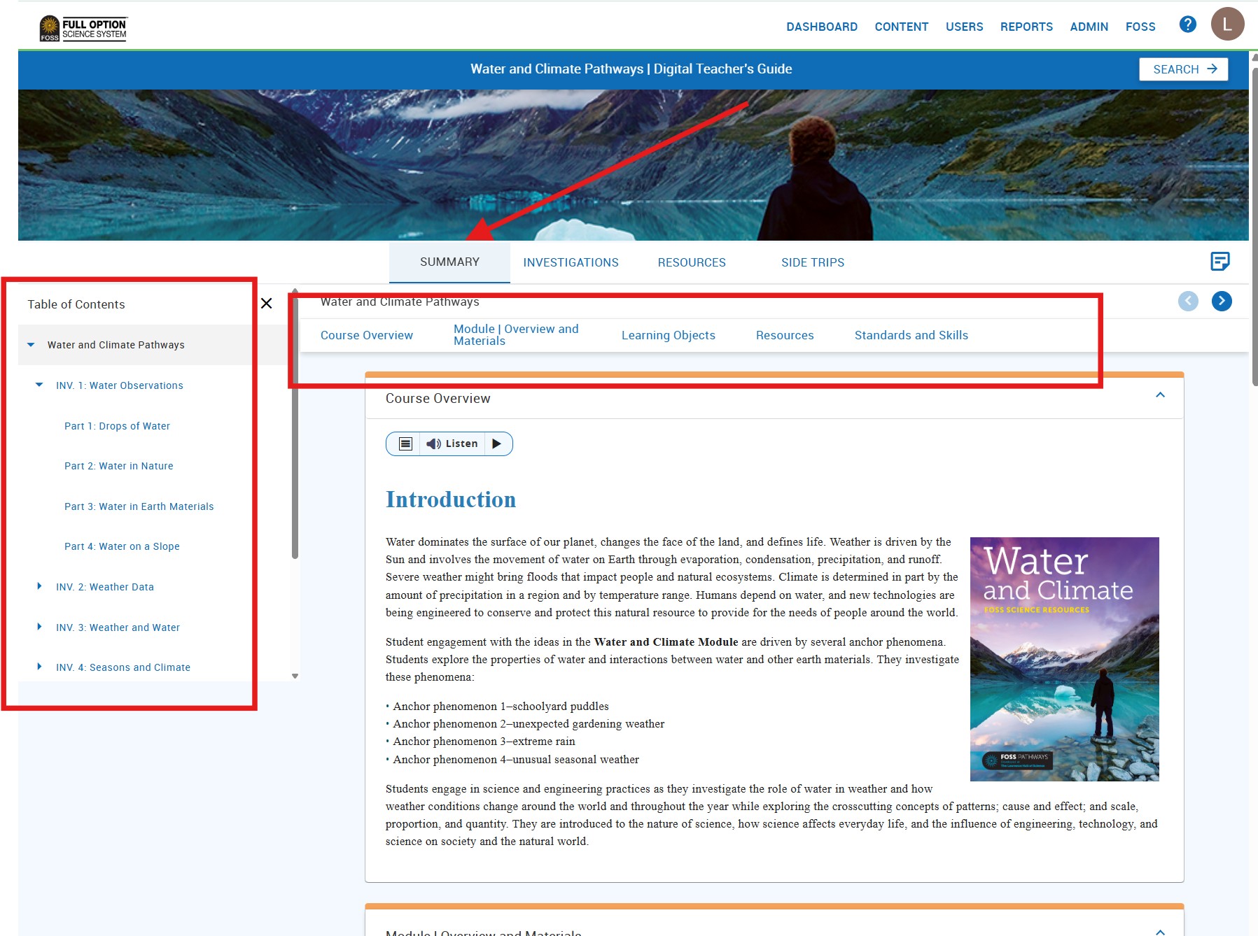The height and width of the screenshot is (936, 1258).
Task: Open the notes icon beside the tabs
Action: 1220,262
